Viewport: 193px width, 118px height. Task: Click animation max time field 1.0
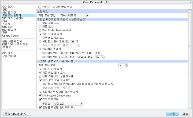point(100,53)
